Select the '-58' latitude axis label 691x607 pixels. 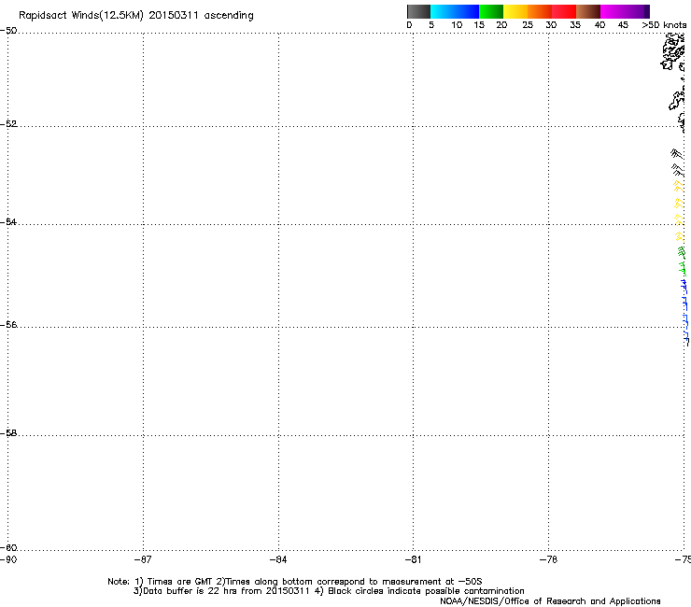(x=8, y=433)
